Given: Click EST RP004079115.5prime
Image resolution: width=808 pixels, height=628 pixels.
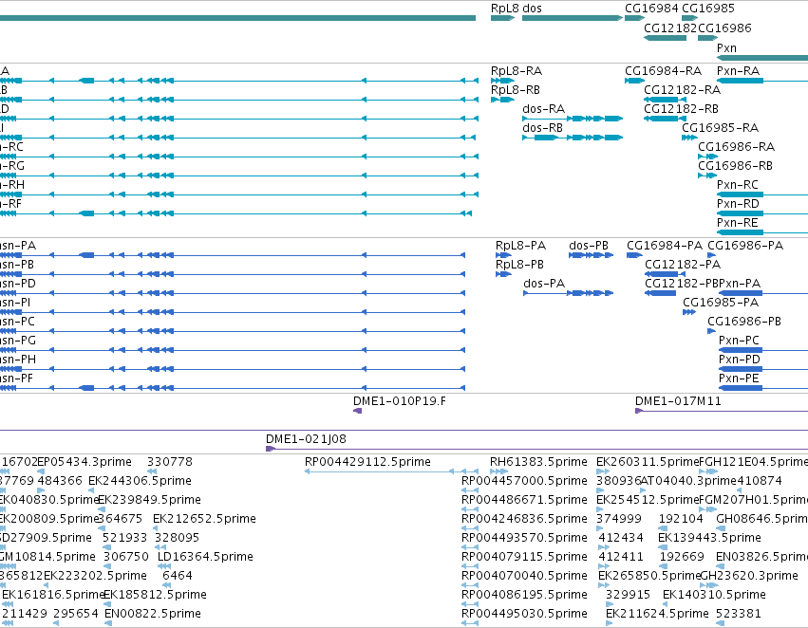Looking at the screenshot, I should (x=524, y=557).
